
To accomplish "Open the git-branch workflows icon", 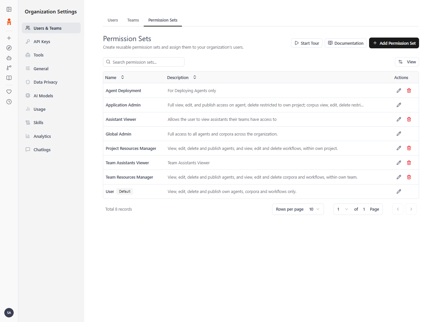I will click(x=9, y=68).
